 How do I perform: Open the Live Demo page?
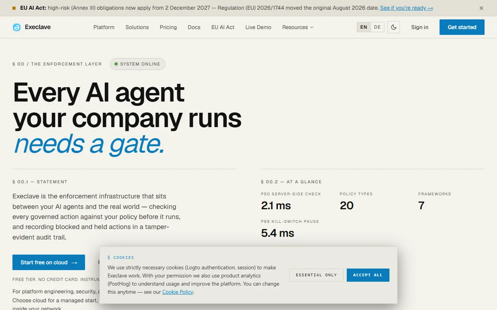pos(258,27)
